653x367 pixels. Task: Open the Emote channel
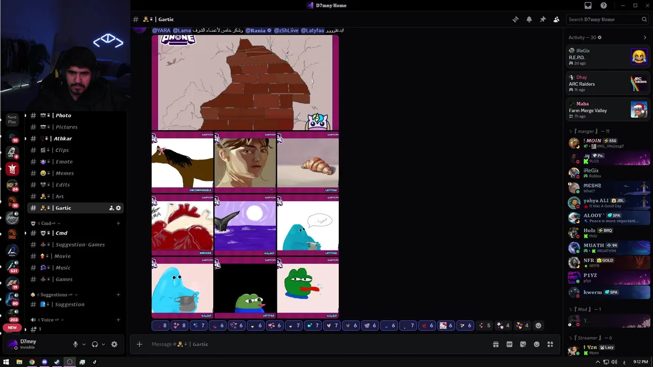76,162
